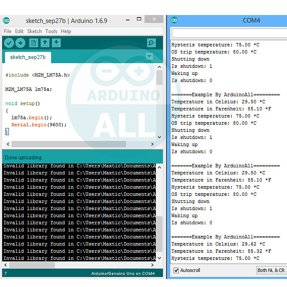Click the M2M_LM75A lm75a; declaration line

click(29, 89)
